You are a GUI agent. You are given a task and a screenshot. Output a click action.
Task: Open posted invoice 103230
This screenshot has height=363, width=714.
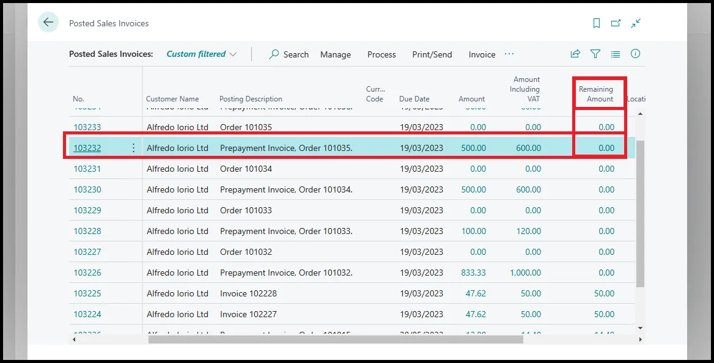87,189
